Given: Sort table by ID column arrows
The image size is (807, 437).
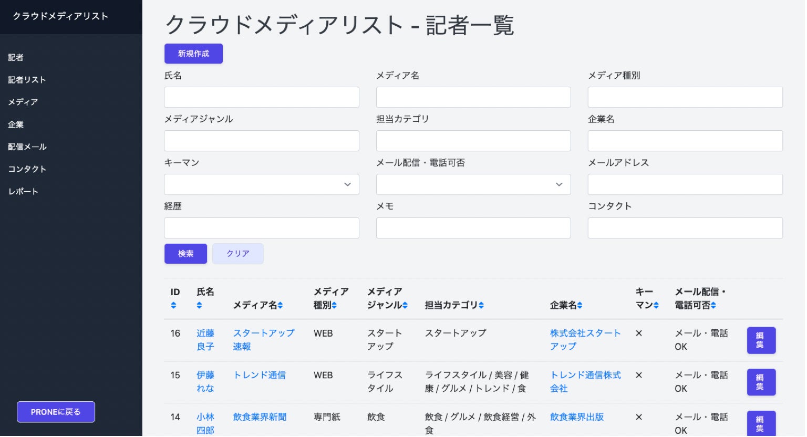Looking at the screenshot, I should tap(173, 306).
